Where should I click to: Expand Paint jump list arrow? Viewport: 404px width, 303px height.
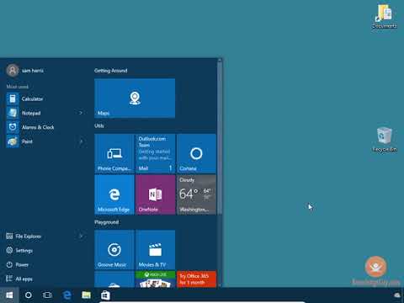[x=81, y=141]
